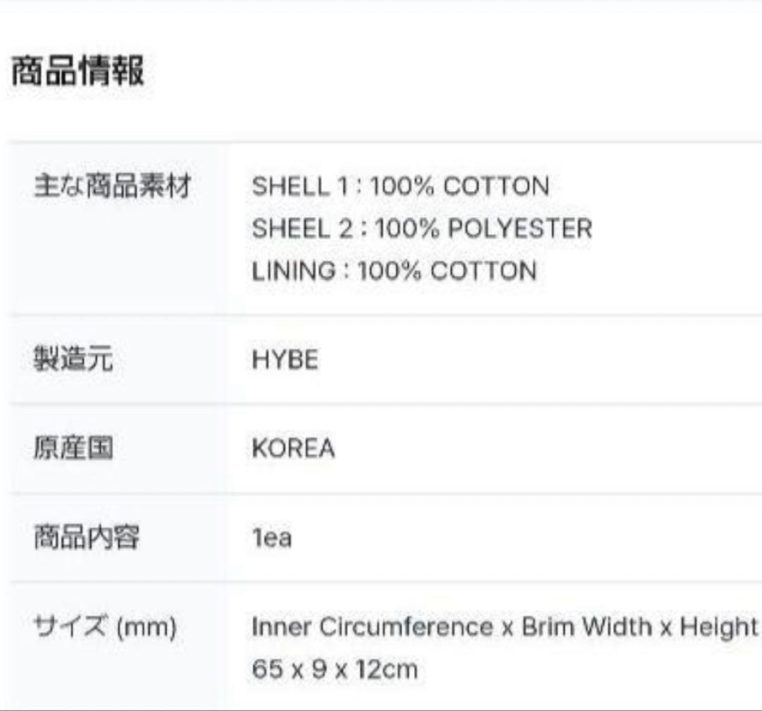Click the 製造元 row label
This screenshot has width=762, height=711.
tap(73, 360)
